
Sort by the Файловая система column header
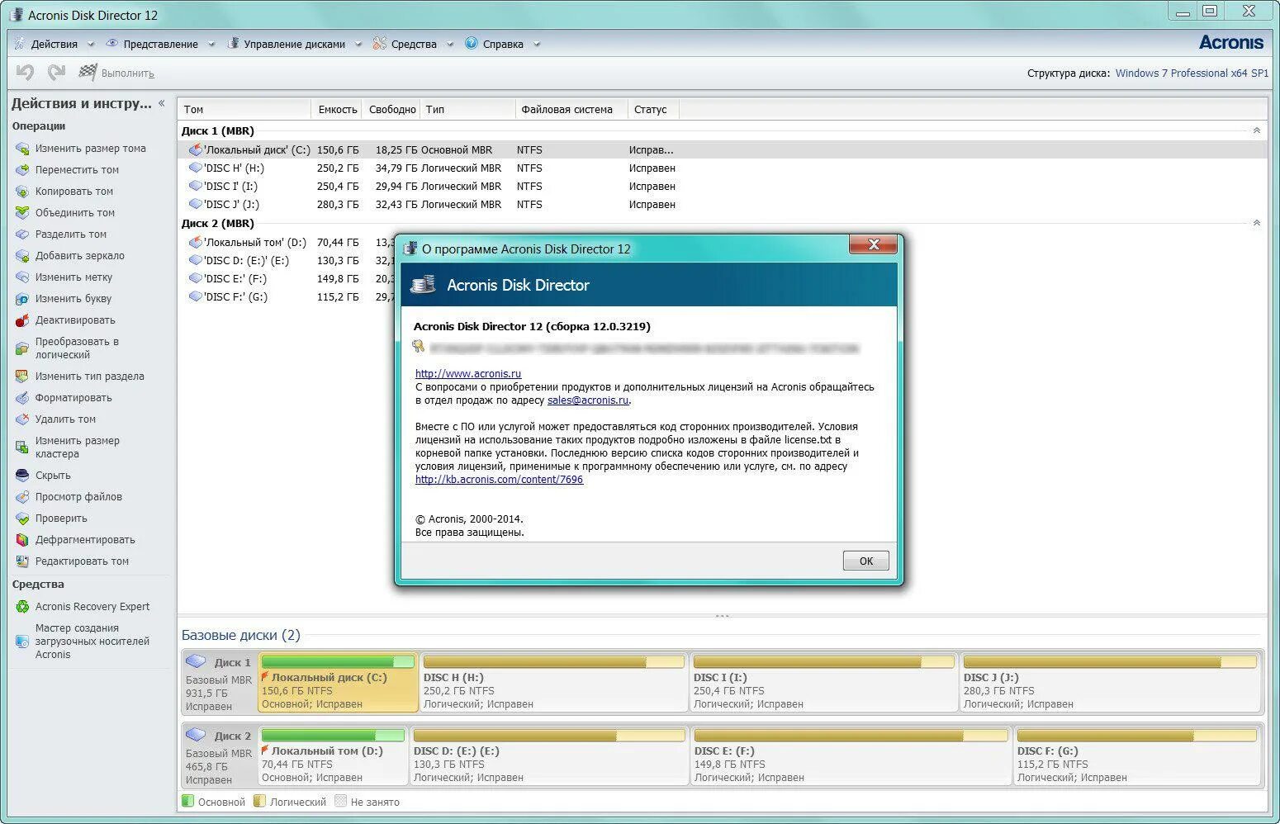(x=571, y=109)
